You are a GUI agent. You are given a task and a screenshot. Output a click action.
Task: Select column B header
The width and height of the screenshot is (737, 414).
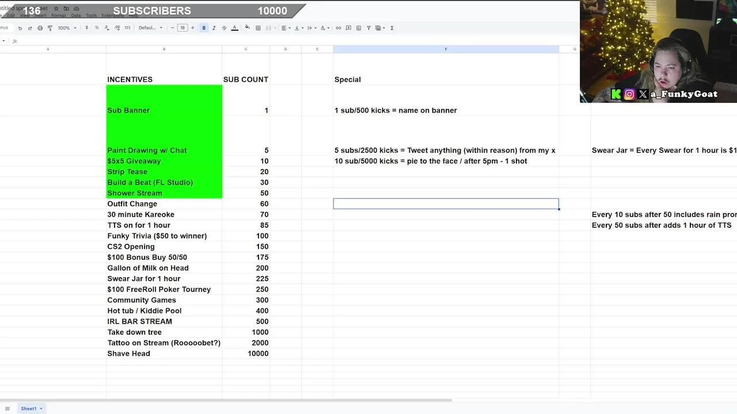pos(164,49)
